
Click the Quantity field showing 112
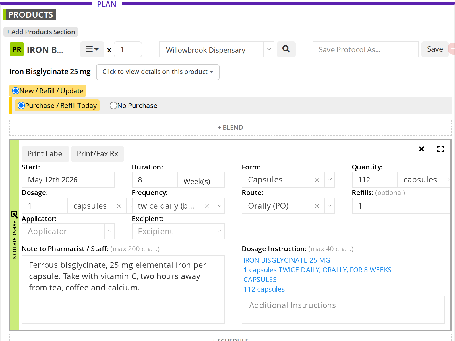tap(375, 180)
